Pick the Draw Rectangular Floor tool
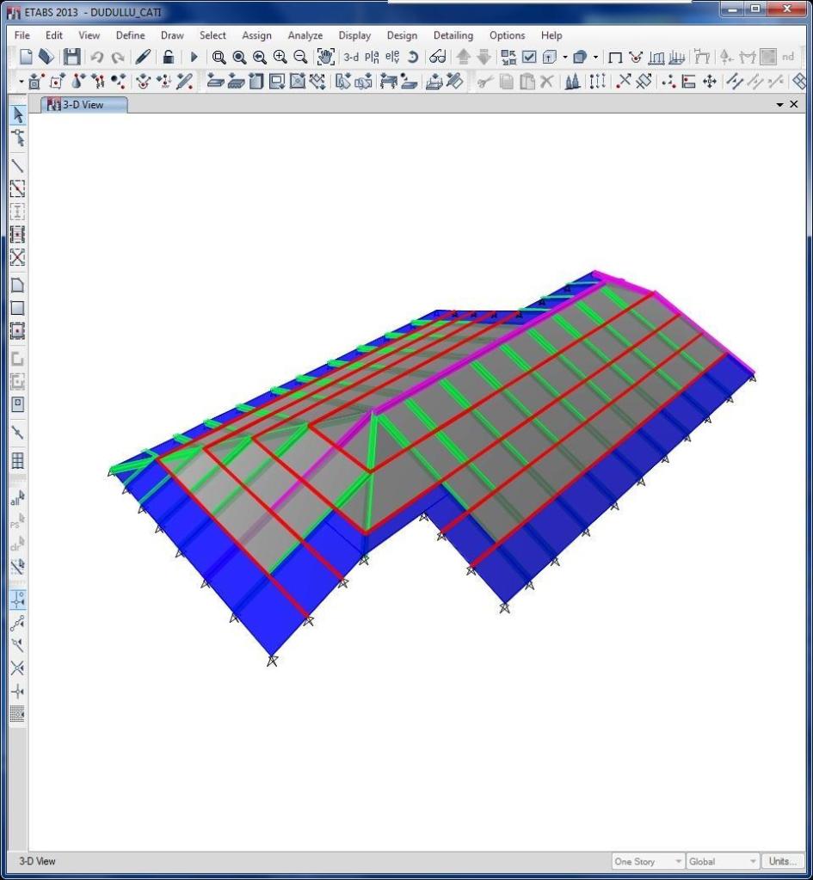This screenshot has width=813, height=880. (x=17, y=308)
